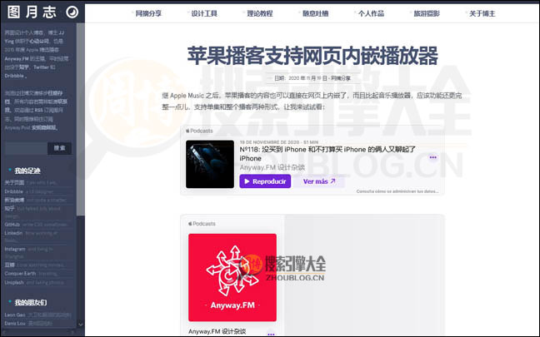The image size is (540, 337).
Task: Click the Apple Podcasts logo in show player
Action: point(202,224)
